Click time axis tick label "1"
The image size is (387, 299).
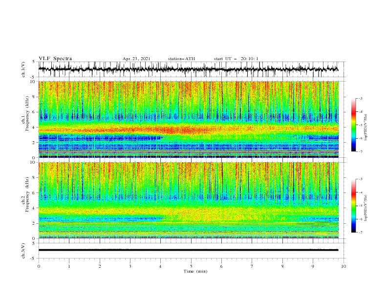point(69,266)
